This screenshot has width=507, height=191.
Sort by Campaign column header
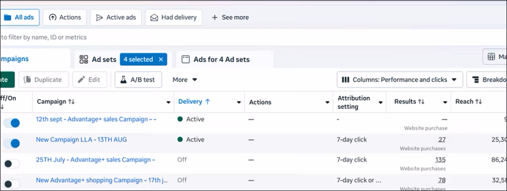pyautogui.click(x=55, y=102)
